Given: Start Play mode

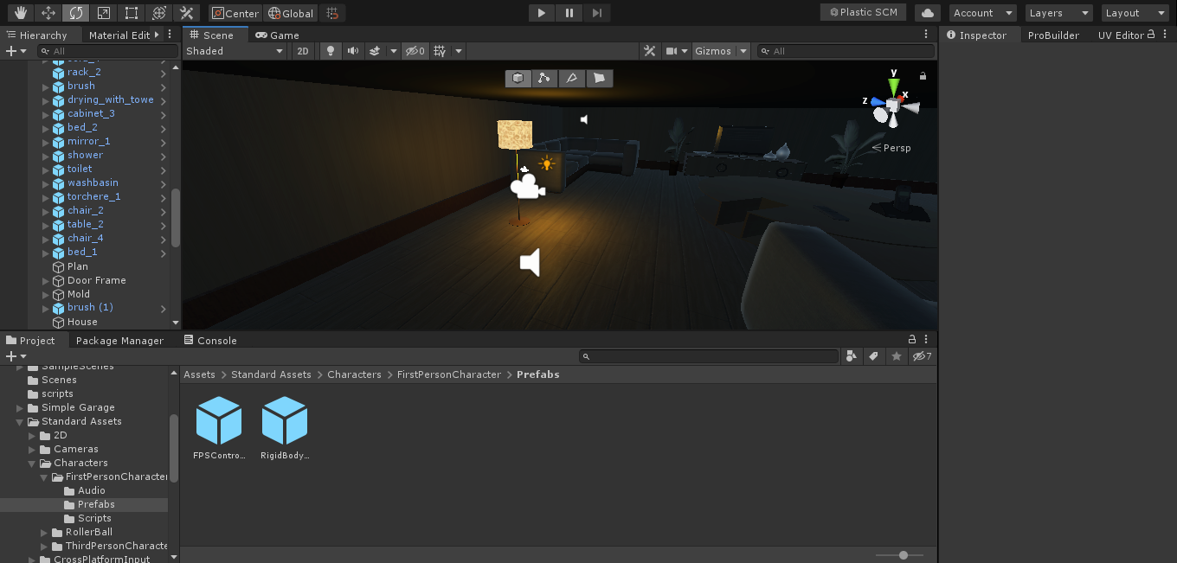Looking at the screenshot, I should pos(542,13).
